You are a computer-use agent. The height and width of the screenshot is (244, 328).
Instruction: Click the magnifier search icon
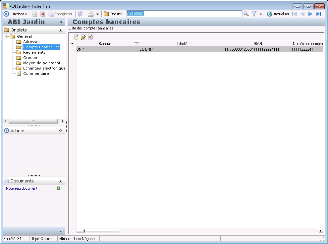tap(246, 14)
